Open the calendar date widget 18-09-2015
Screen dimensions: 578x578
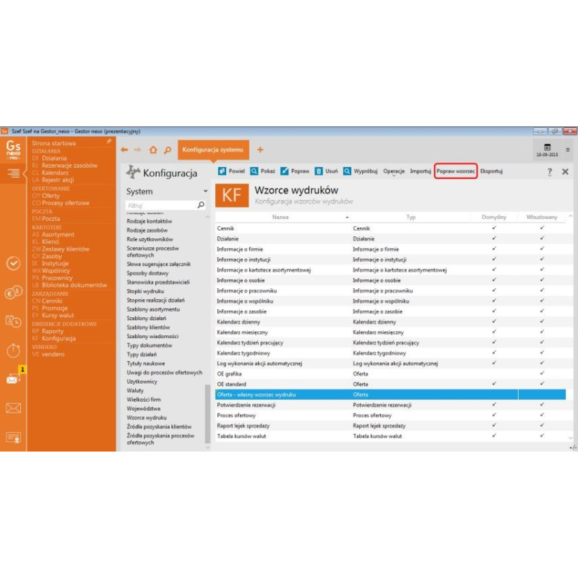547,150
